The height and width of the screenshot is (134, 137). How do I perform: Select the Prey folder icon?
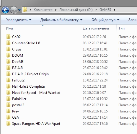coord(8,111)
